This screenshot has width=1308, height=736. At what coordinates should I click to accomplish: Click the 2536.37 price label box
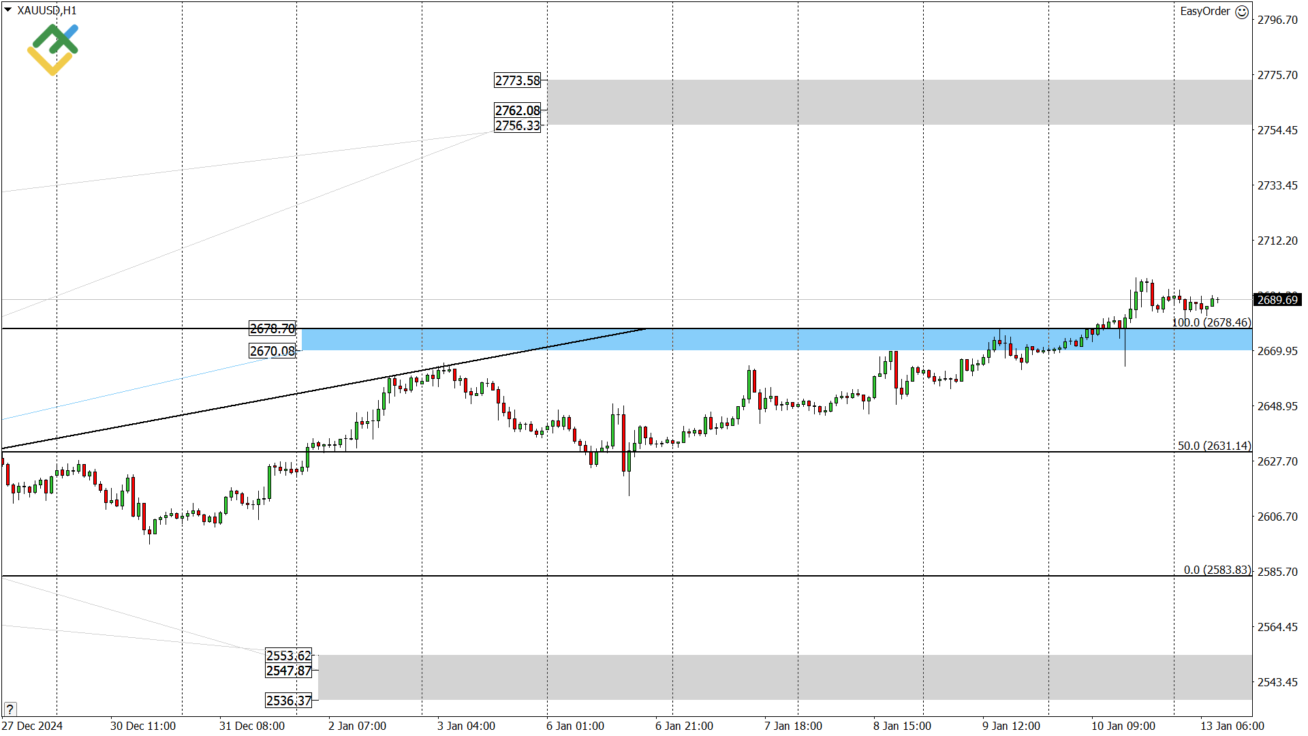point(288,701)
